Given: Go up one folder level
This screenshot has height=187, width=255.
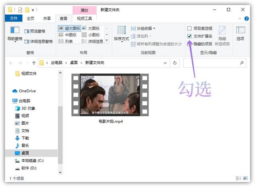Looking at the screenshot, I should (x=34, y=63).
